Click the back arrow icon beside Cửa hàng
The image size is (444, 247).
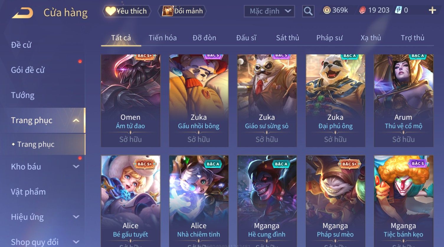pyautogui.click(x=22, y=13)
